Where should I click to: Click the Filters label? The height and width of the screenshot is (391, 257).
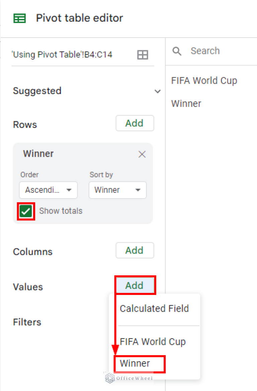coord(27,322)
